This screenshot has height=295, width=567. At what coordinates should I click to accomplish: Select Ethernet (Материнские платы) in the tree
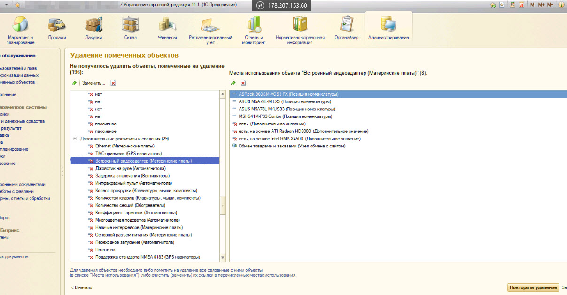click(124, 146)
